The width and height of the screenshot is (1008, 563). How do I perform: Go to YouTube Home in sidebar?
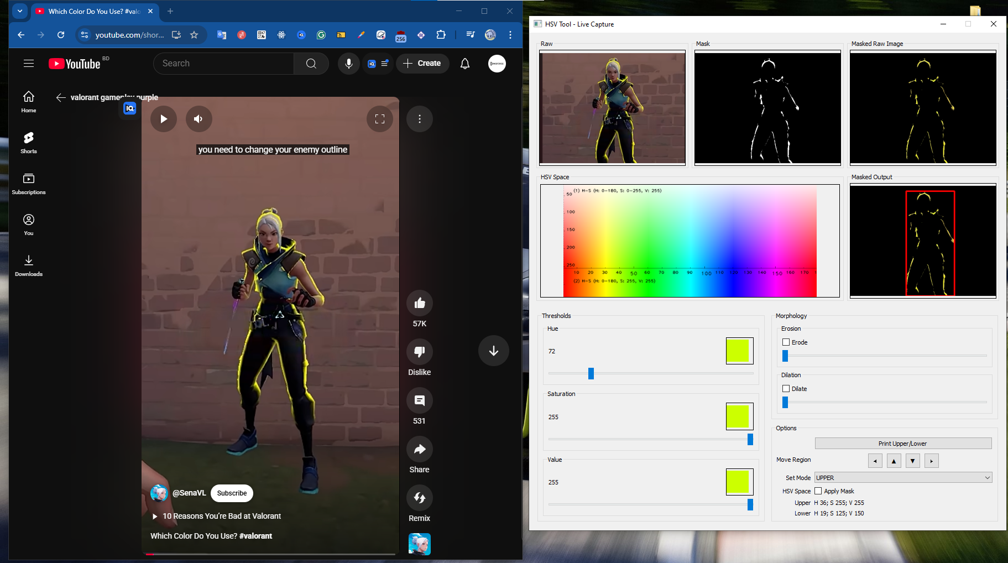[x=29, y=102]
